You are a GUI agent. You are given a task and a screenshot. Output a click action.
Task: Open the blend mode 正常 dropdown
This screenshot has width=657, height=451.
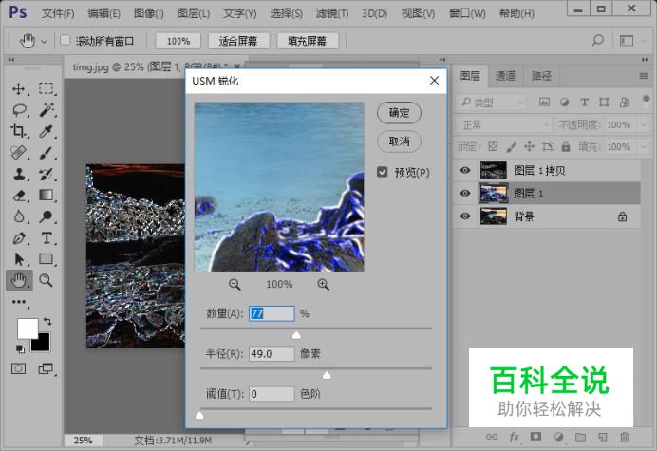(x=503, y=125)
